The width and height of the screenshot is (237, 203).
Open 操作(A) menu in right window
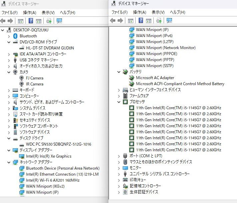(x=140, y=12)
